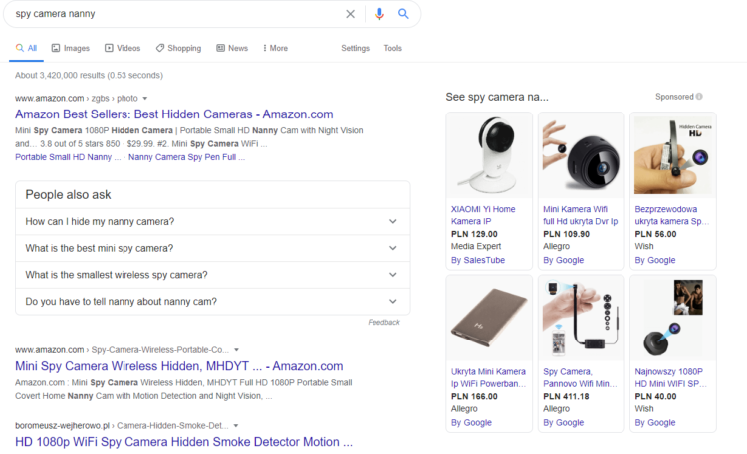This screenshot has height=454, width=747.
Task: Expand 'Do you have to tell nanny about nanny cam?'
Action: (x=212, y=302)
